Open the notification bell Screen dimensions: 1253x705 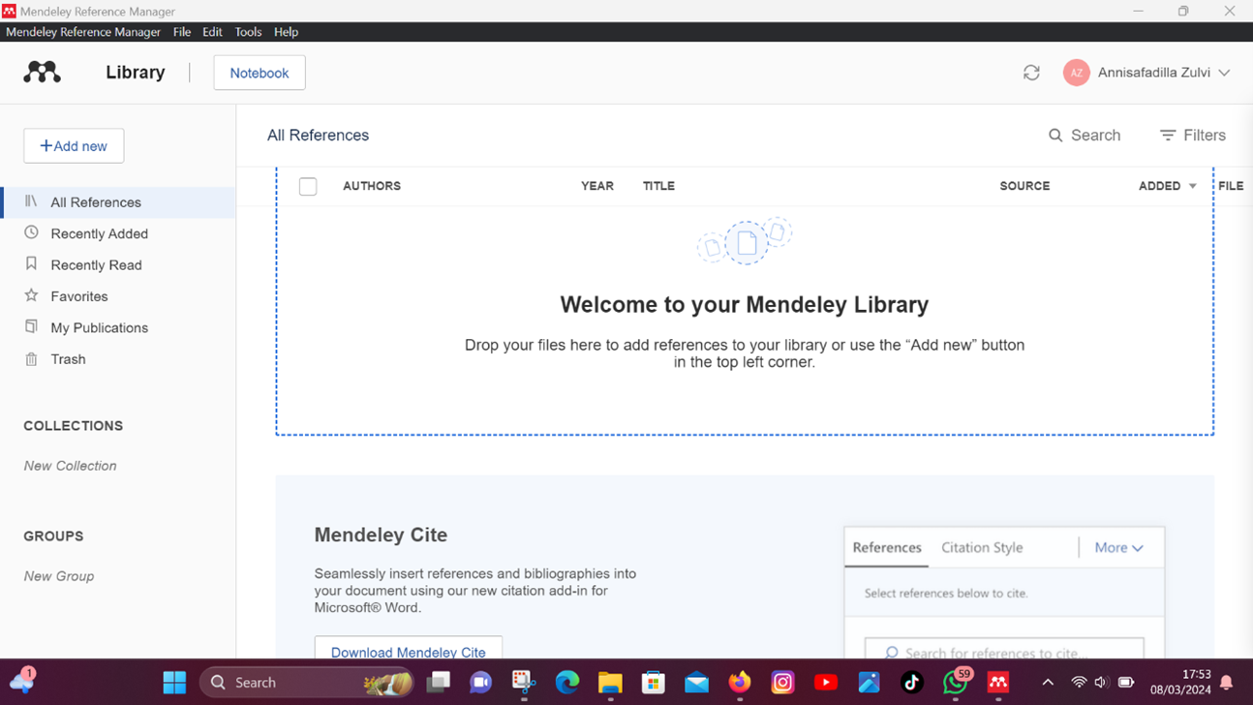1227,683
